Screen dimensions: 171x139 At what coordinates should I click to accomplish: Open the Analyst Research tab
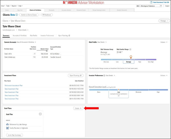122,10
